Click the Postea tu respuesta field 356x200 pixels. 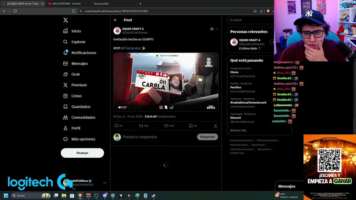[x=159, y=137]
